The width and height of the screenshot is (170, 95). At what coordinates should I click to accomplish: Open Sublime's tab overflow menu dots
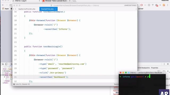pos(136,9)
